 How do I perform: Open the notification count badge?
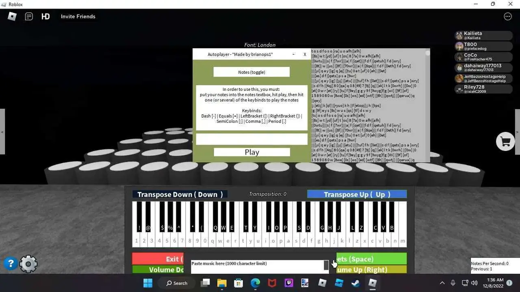point(509,283)
